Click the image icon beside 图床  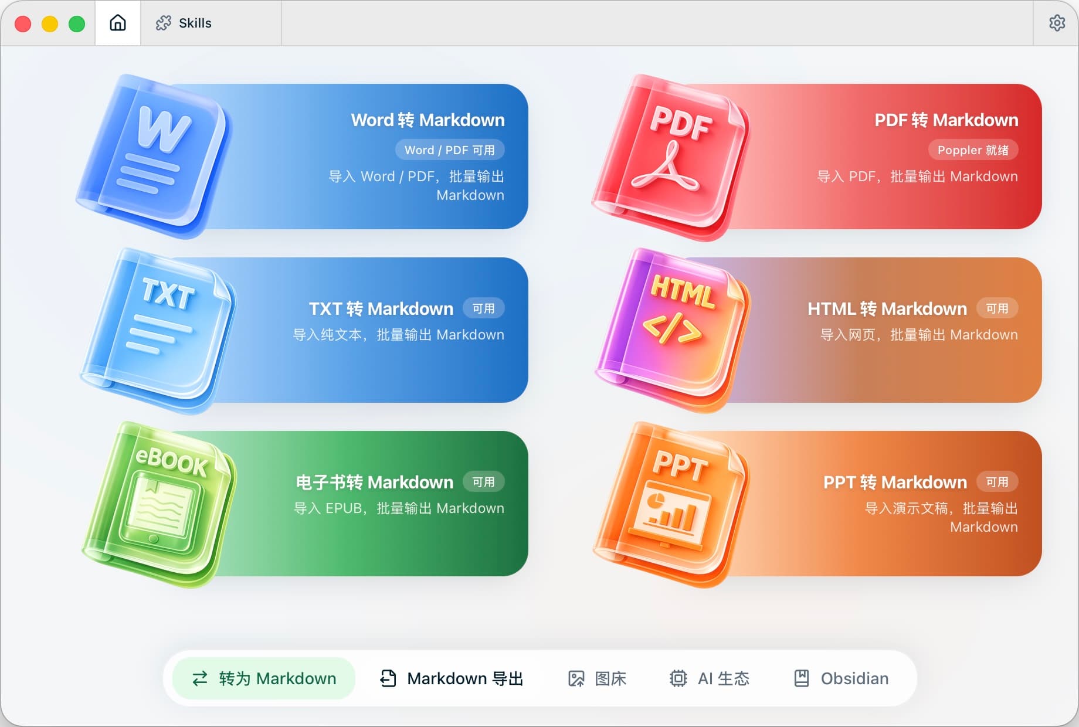576,678
